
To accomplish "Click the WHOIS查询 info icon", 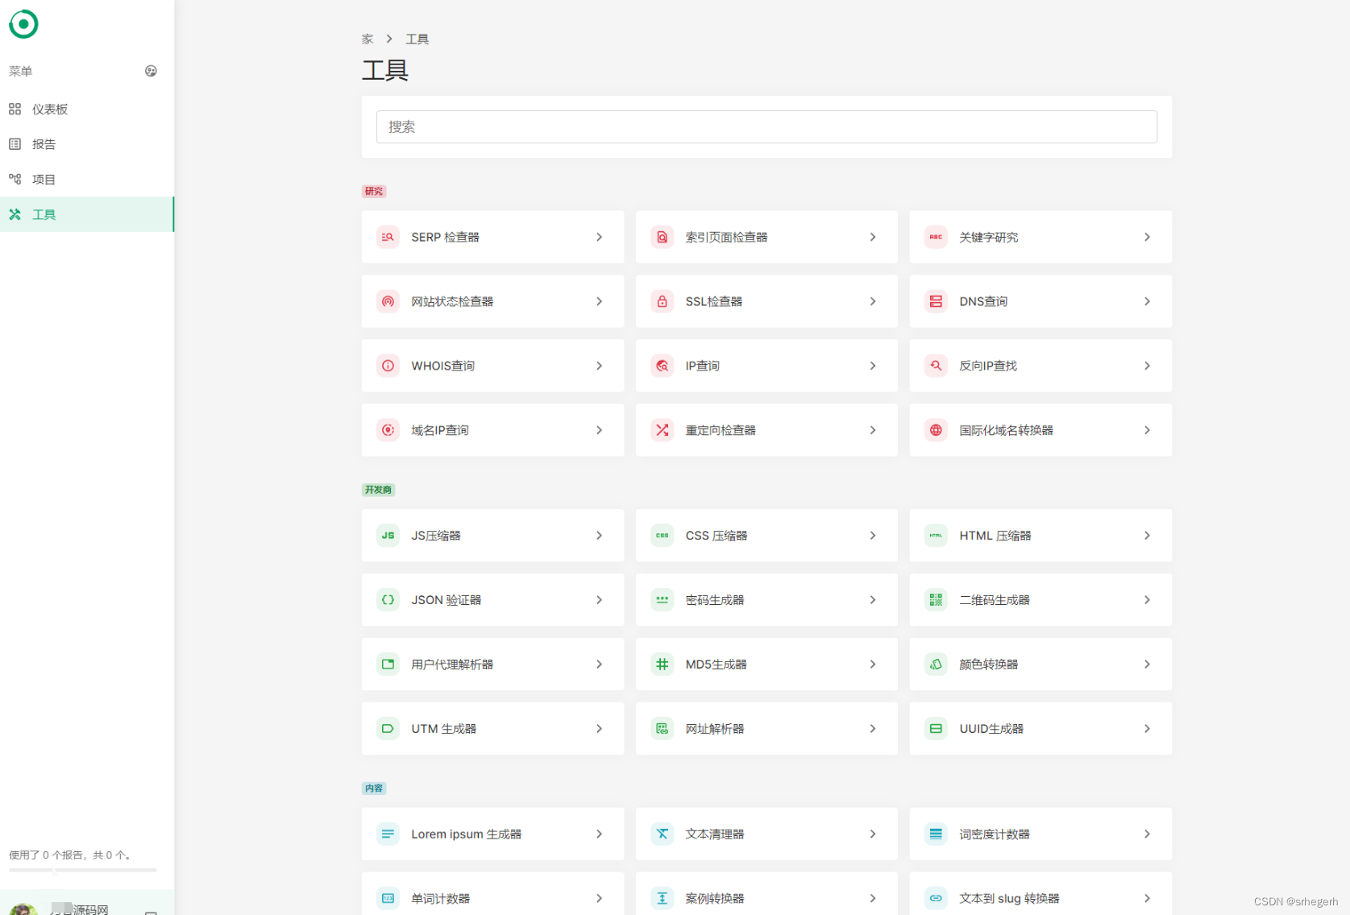I will tap(388, 366).
